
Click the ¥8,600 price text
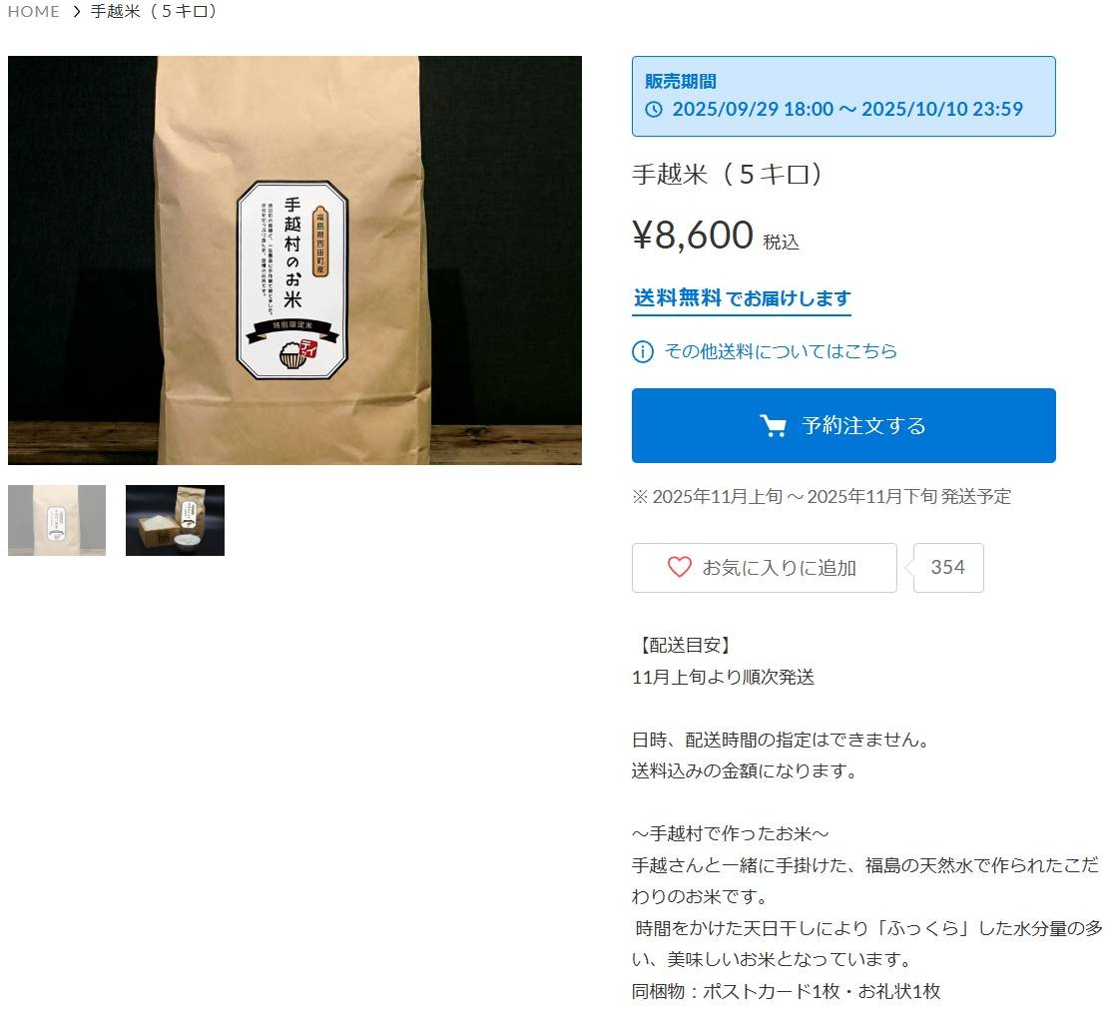coord(694,235)
